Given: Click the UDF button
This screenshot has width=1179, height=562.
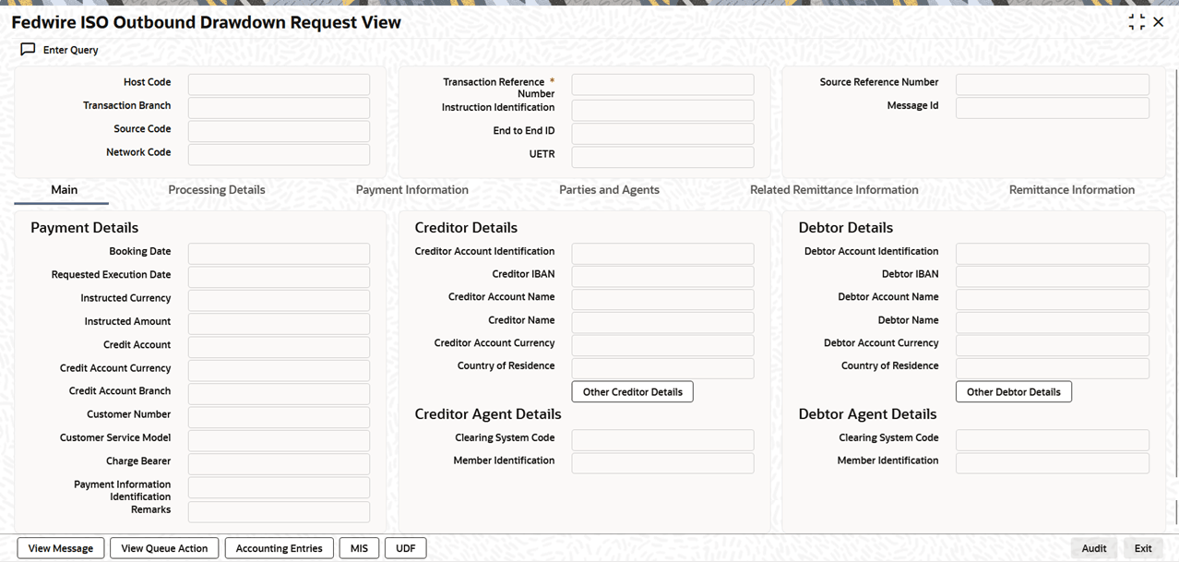Looking at the screenshot, I should click(406, 548).
